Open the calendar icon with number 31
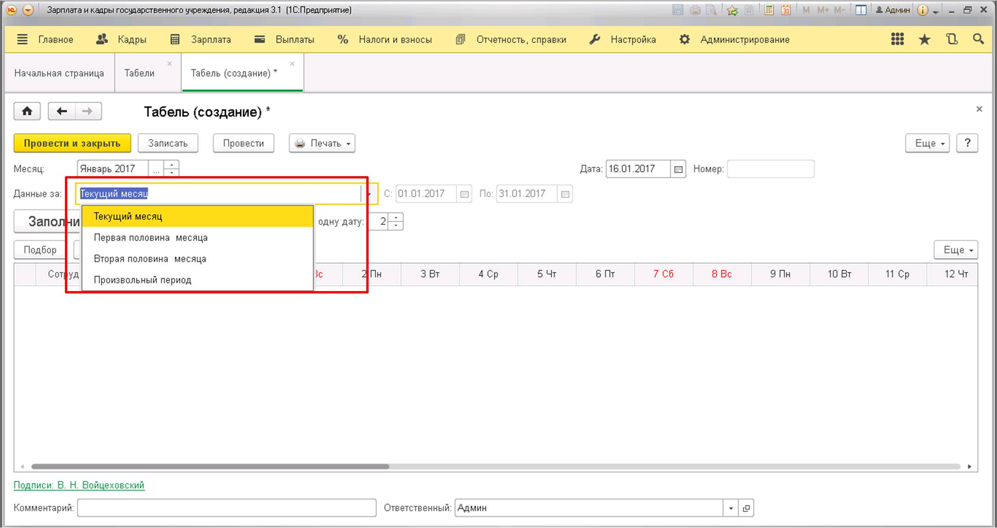The image size is (997, 528). (x=786, y=10)
